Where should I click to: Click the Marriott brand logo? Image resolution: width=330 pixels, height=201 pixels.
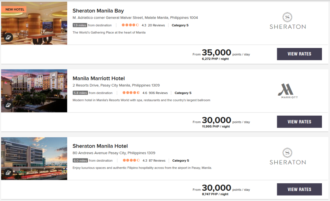(x=287, y=91)
